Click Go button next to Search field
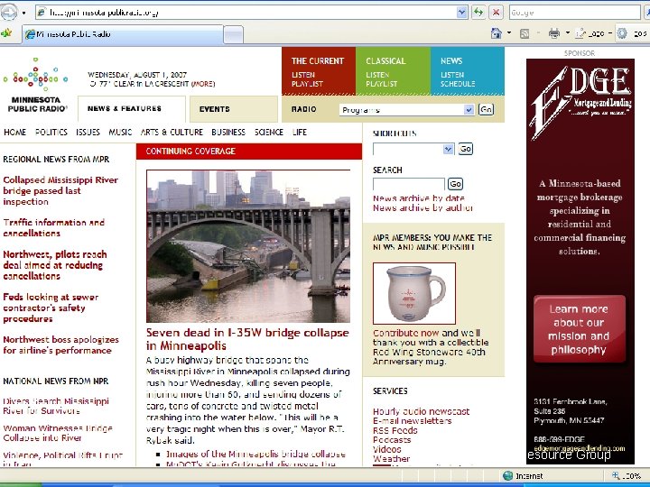 [455, 184]
